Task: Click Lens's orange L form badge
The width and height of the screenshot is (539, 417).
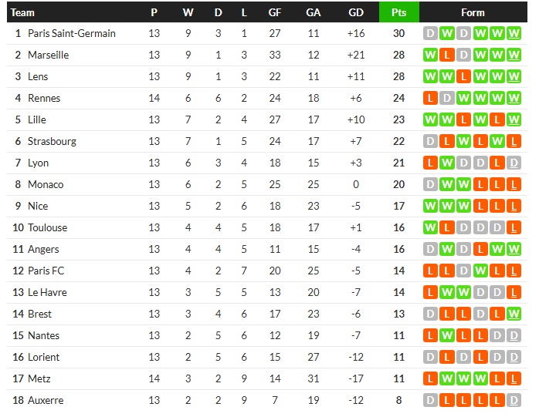Action: tap(463, 76)
